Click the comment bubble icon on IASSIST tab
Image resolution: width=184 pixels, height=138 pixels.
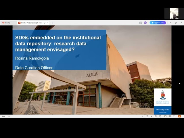tap(45, 23)
